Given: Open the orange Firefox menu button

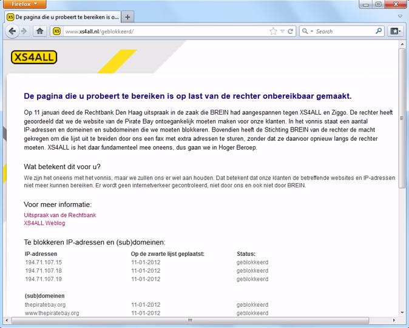Looking at the screenshot, I should (25, 4).
